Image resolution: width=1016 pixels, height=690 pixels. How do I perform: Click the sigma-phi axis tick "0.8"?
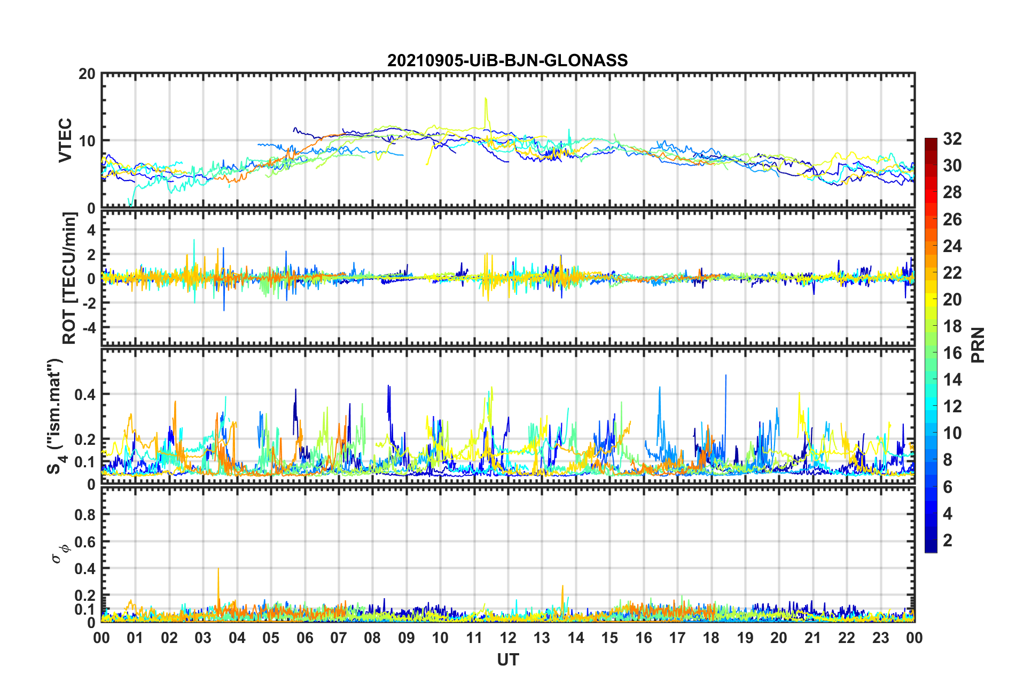pos(85,515)
